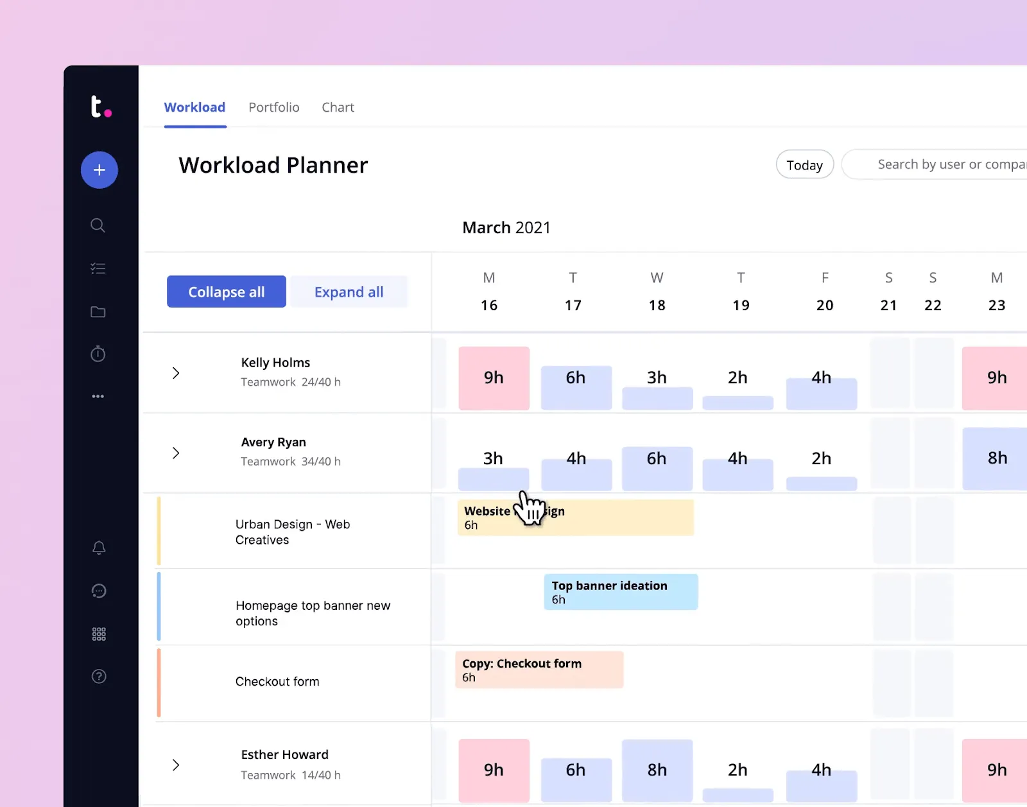Click Teamwork 14/40 h under Esther Howard
This screenshot has height=807, width=1027.
tap(291, 775)
